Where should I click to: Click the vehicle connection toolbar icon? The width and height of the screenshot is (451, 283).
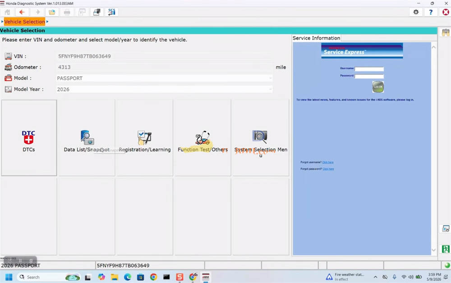(x=97, y=12)
